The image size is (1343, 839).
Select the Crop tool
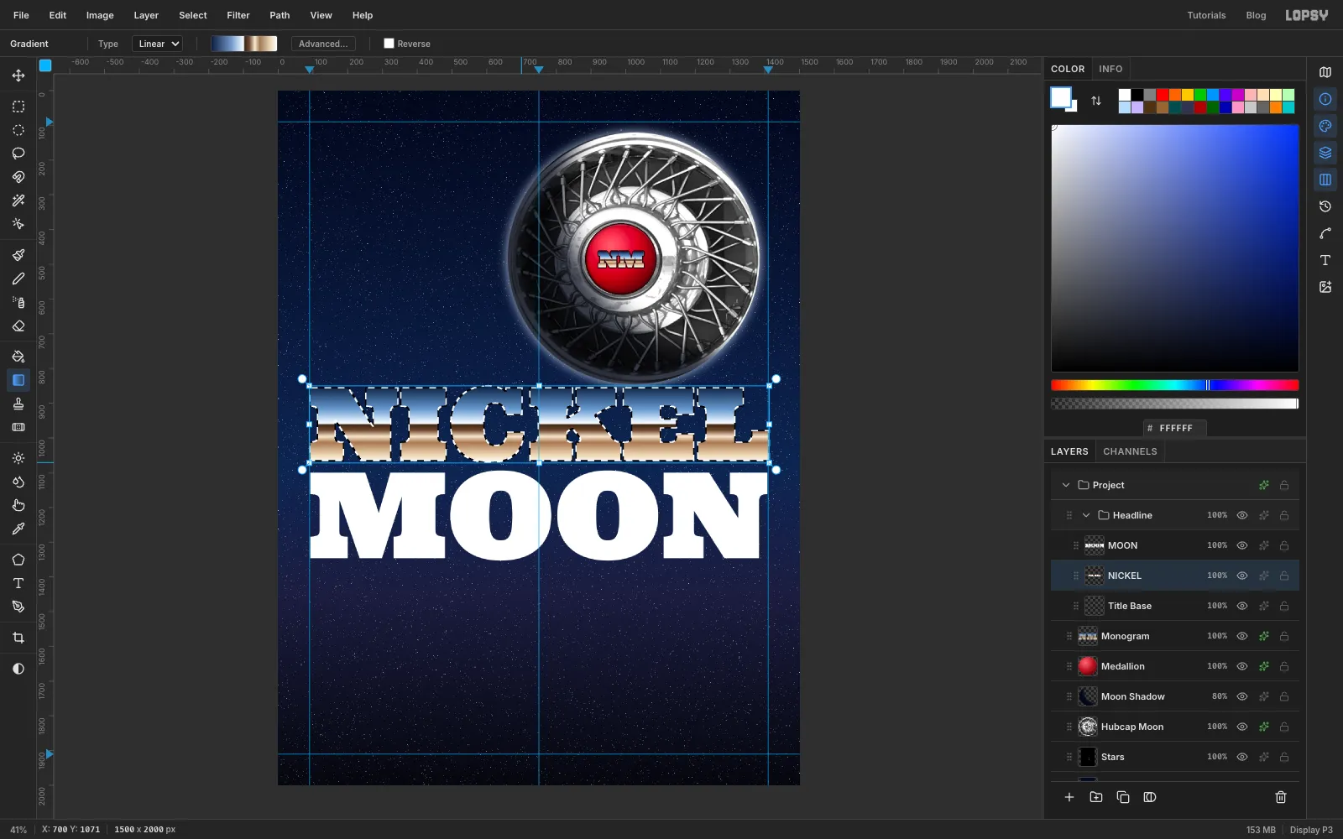point(18,638)
